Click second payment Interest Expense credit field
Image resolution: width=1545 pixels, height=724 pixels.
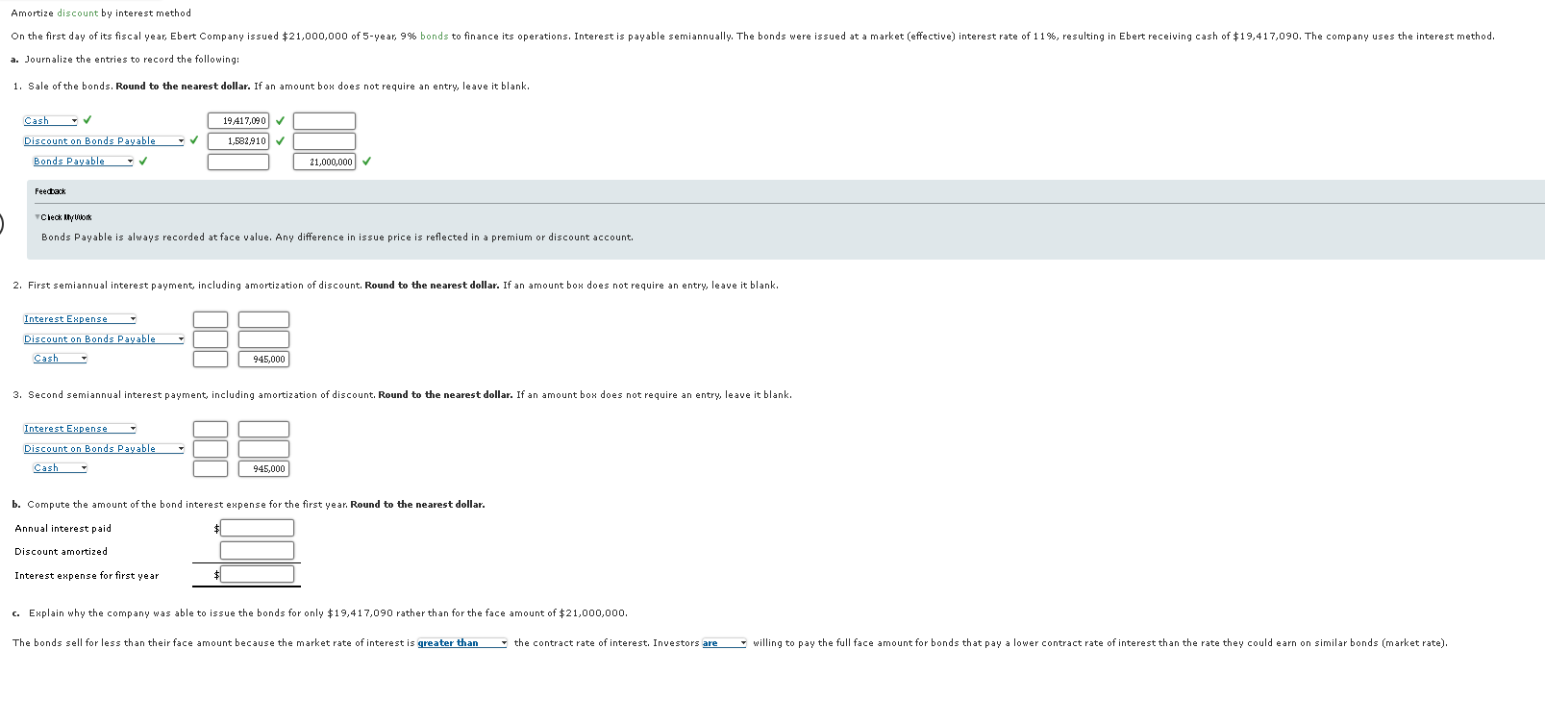263,429
